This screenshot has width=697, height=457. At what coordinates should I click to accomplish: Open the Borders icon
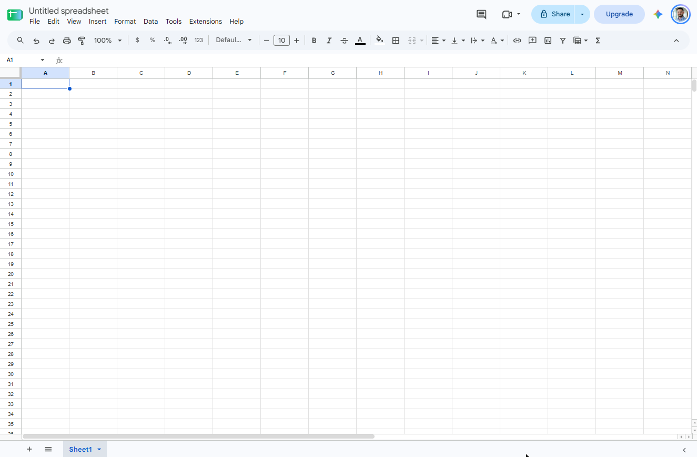[x=396, y=41]
